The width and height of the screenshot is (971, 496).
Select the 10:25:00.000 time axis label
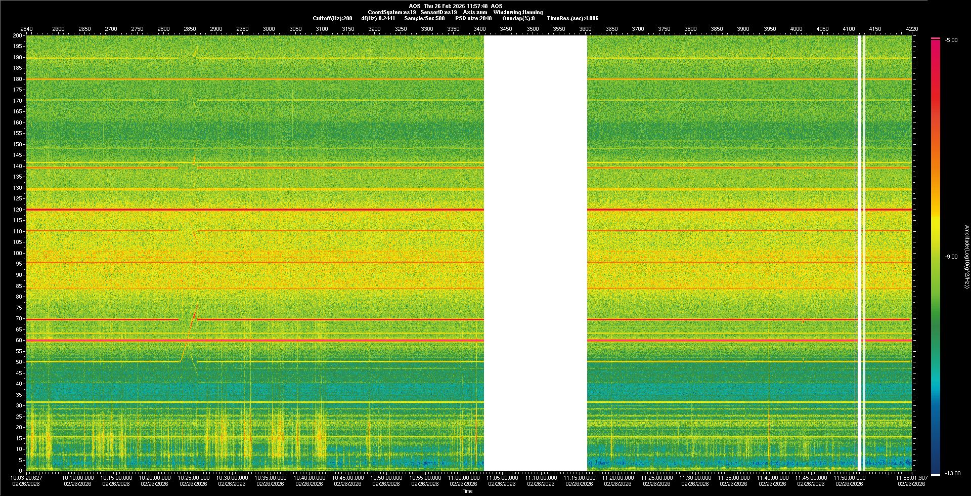(x=193, y=478)
